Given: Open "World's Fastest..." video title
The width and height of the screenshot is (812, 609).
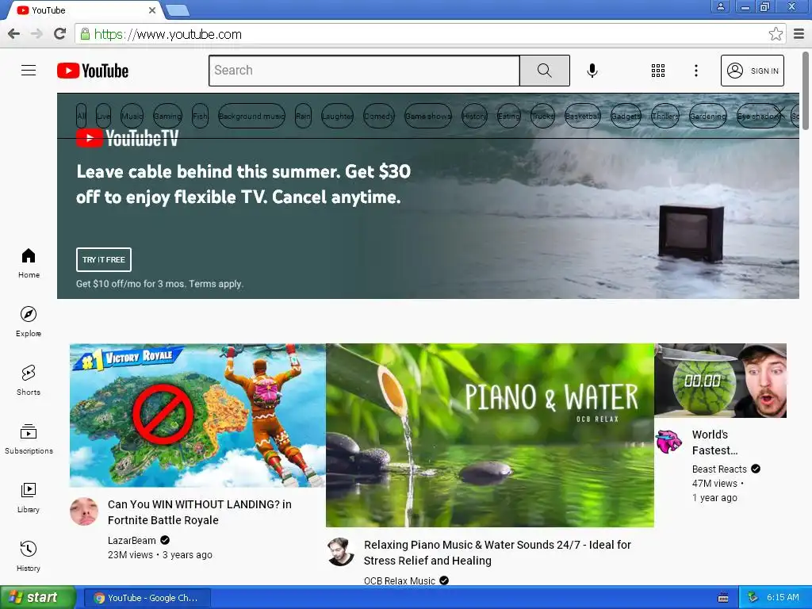Looking at the screenshot, I should (x=714, y=442).
